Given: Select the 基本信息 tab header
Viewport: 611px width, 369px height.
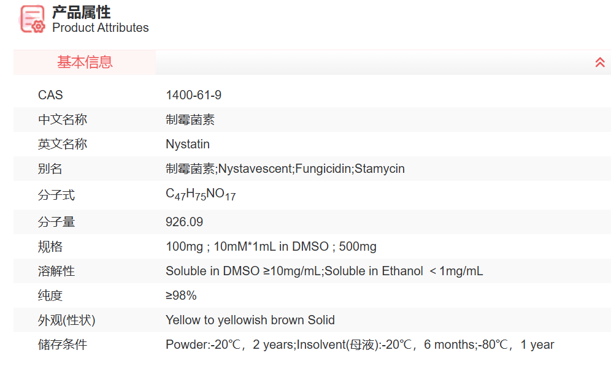Looking at the screenshot, I should click(x=85, y=62).
